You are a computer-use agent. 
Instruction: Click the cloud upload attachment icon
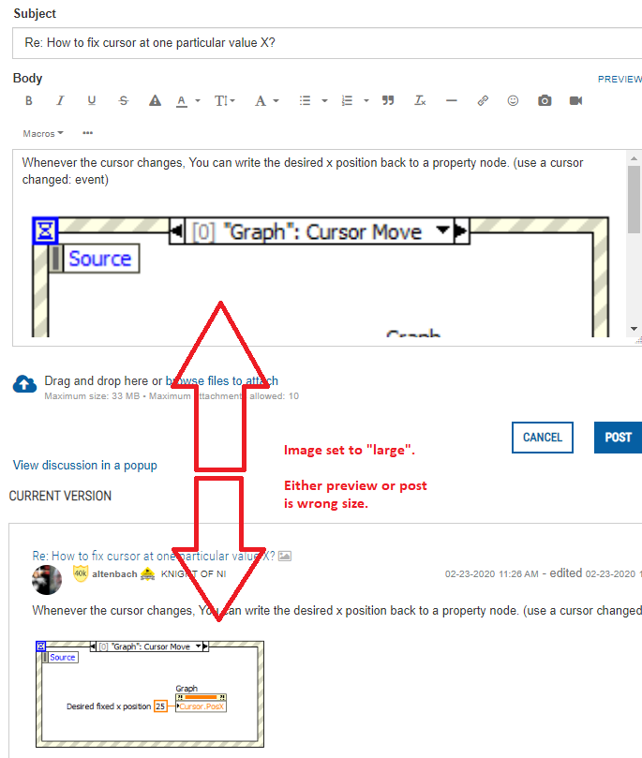[24, 384]
